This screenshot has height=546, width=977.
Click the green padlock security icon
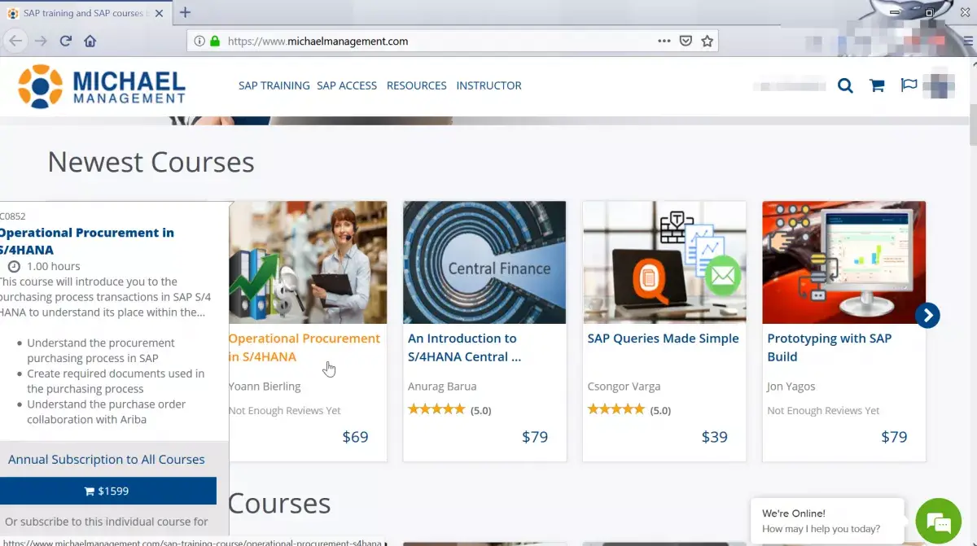(x=215, y=41)
